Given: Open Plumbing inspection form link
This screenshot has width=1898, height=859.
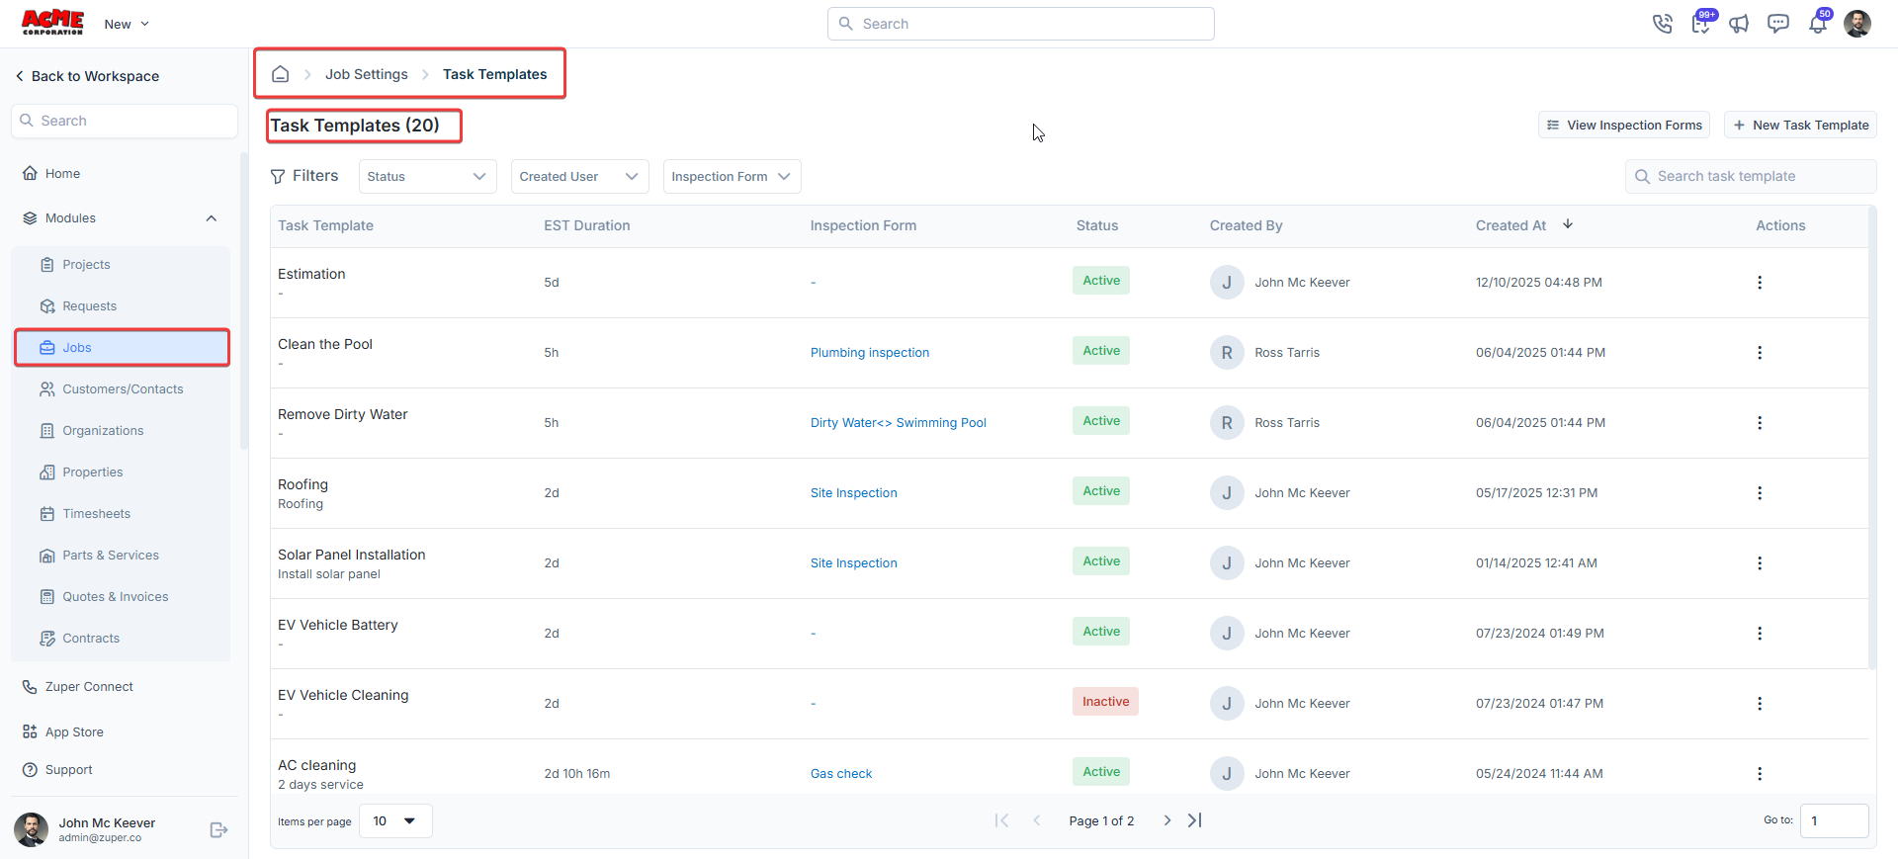Looking at the screenshot, I should (x=870, y=353).
